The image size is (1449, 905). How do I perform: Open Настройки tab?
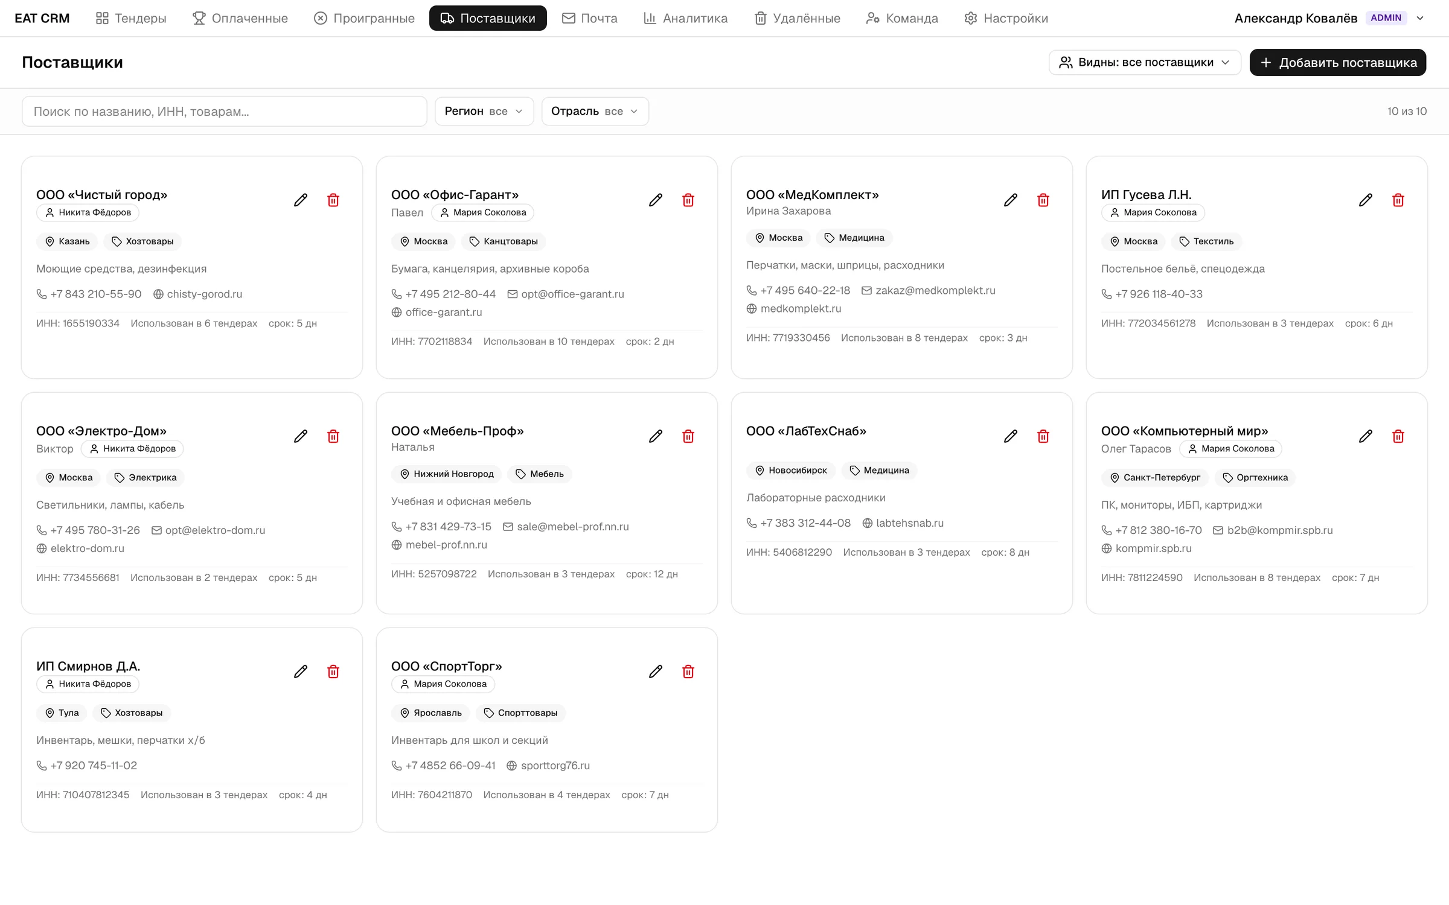tap(1006, 18)
